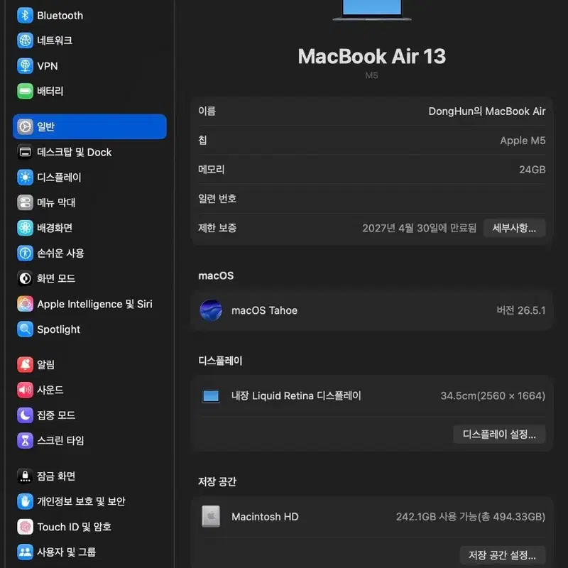Screen dimensions: 568x568
Task: Click the 데스크탑 및 Dock icon
Action: tap(25, 152)
